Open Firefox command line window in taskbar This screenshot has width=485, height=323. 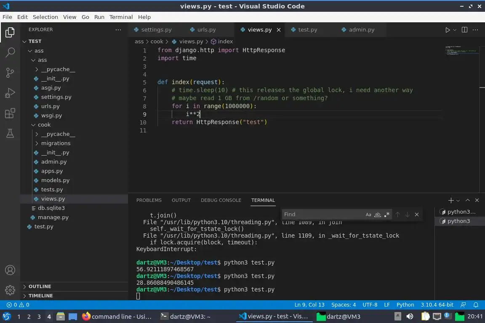click(117, 317)
